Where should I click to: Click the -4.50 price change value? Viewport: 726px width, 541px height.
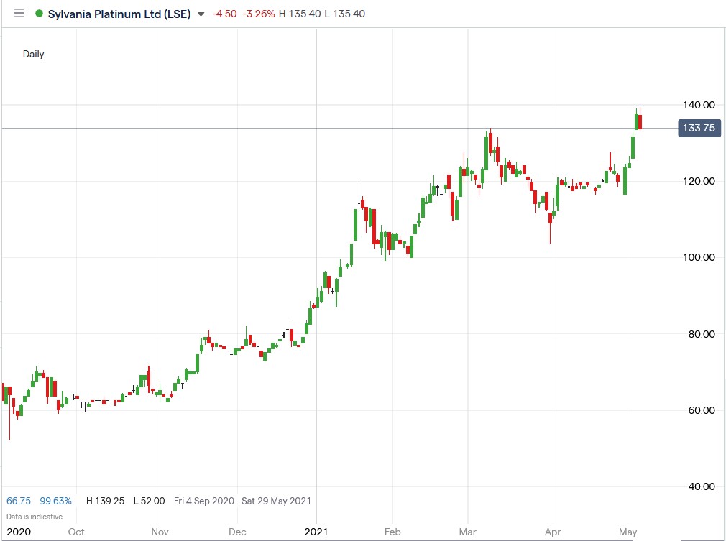(x=224, y=14)
